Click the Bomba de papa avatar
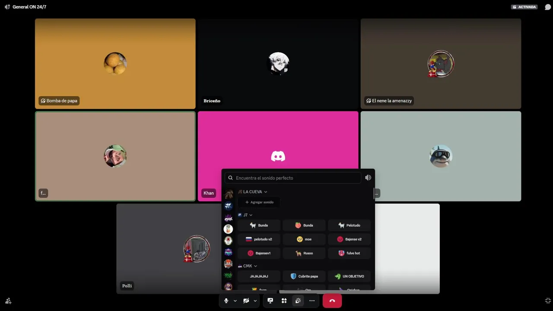The width and height of the screenshot is (553, 311). coord(115,63)
